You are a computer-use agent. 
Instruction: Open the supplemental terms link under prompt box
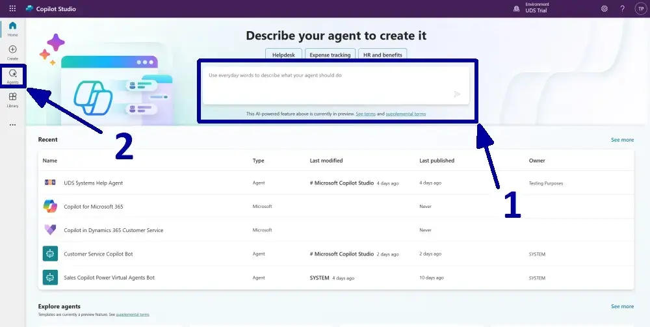(x=406, y=114)
